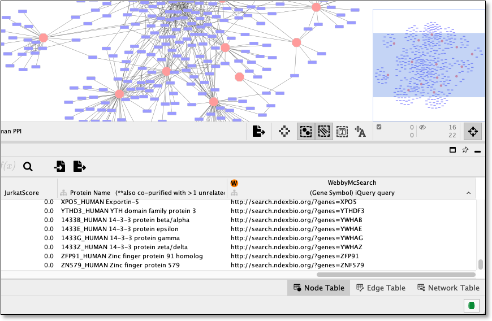Click the dotted diamond grid toggle icon
492x321 pixels.
pyautogui.click(x=284, y=131)
